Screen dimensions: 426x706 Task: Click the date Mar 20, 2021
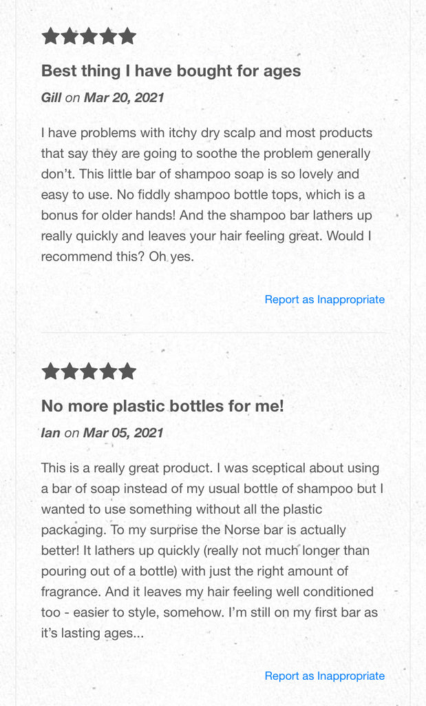click(x=124, y=98)
